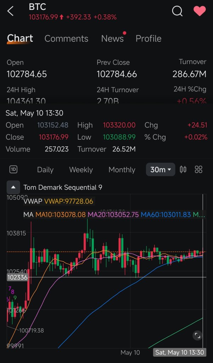Select the Monthly timeframe
This screenshot has width=213, height=363.
(x=122, y=170)
